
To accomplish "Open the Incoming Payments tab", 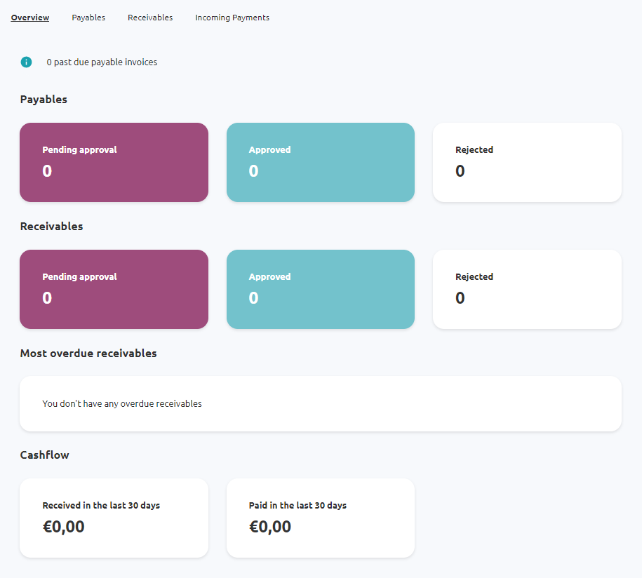I will (232, 18).
